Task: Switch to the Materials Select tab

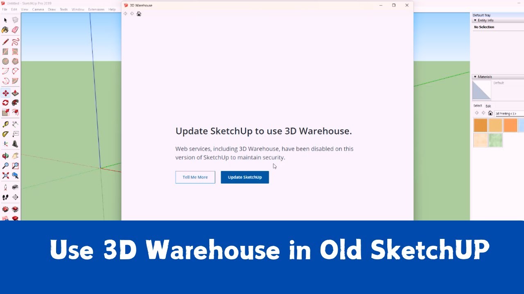Action: point(478,106)
